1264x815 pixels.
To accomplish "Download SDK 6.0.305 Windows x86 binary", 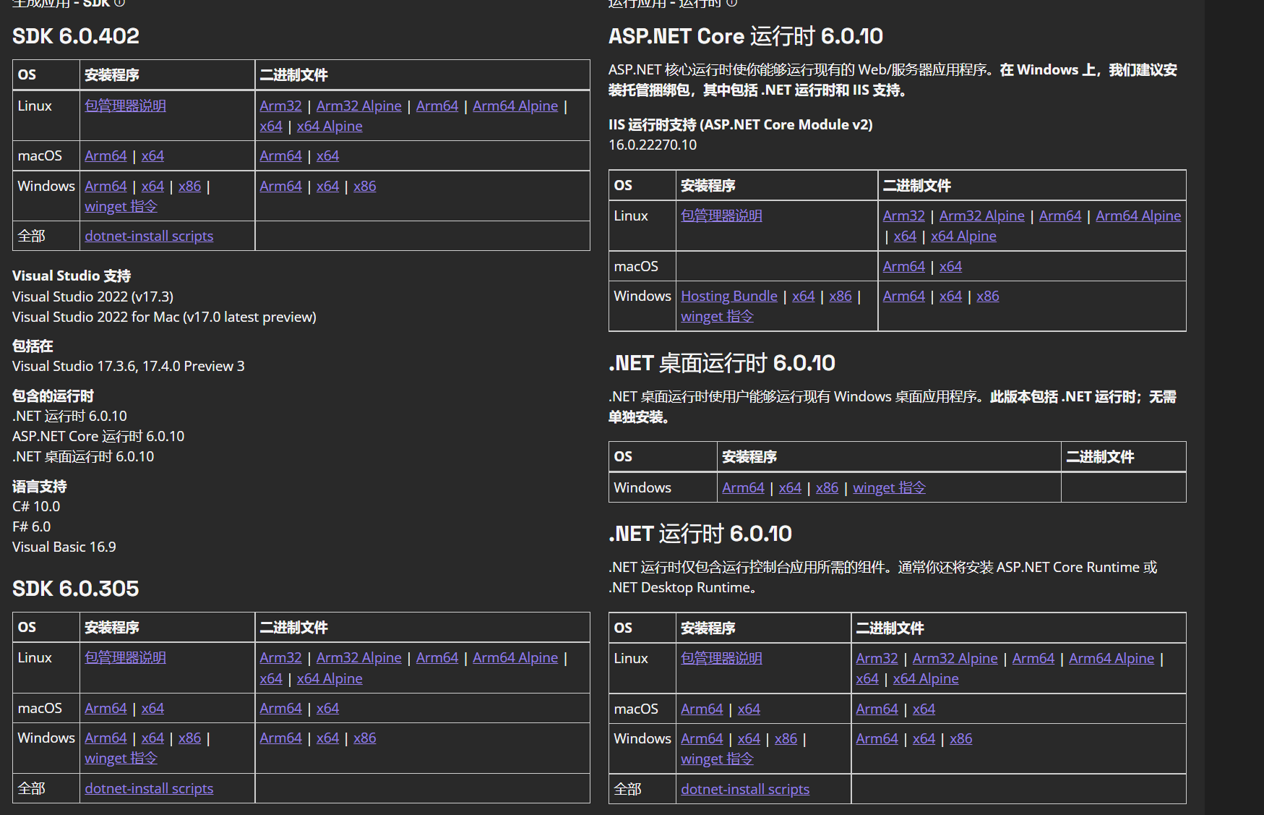I will coord(364,738).
